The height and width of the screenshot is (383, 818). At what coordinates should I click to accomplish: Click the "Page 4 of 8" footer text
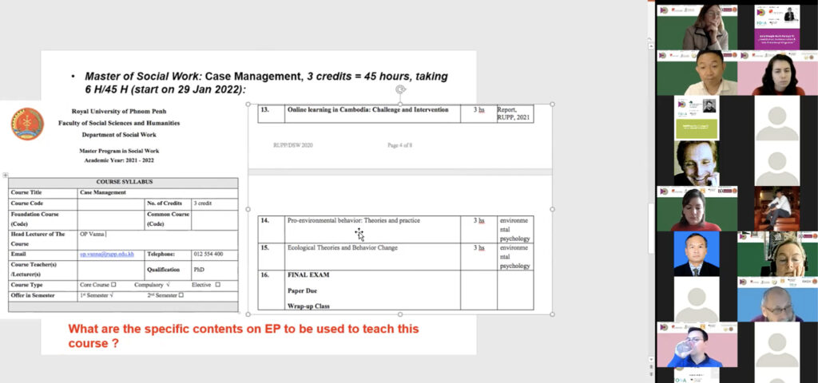(399, 145)
